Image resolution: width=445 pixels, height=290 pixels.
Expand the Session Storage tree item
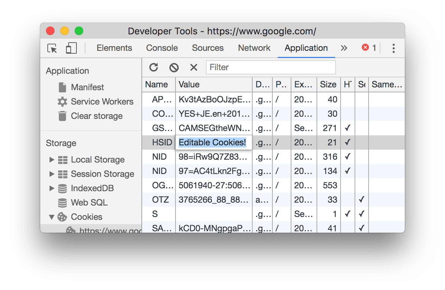(52, 174)
